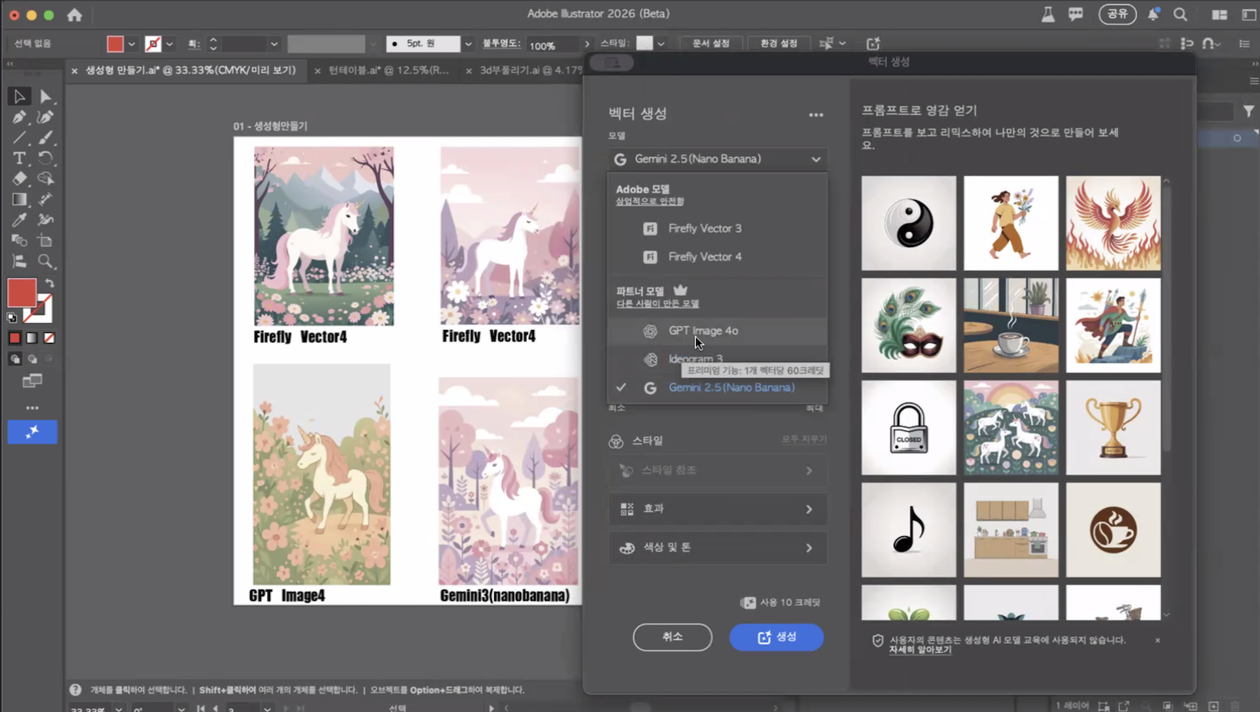The width and height of the screenshot is (1260, 712).
Task: Click the opacity 100% input field
Action: pos(553,44)
